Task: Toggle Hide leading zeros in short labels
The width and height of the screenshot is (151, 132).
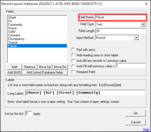Action: pyautogui.click(x=73, y=55)
